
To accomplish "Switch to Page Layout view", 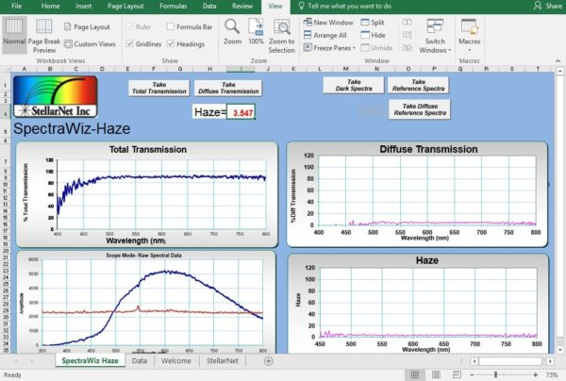I will (87, 26).
